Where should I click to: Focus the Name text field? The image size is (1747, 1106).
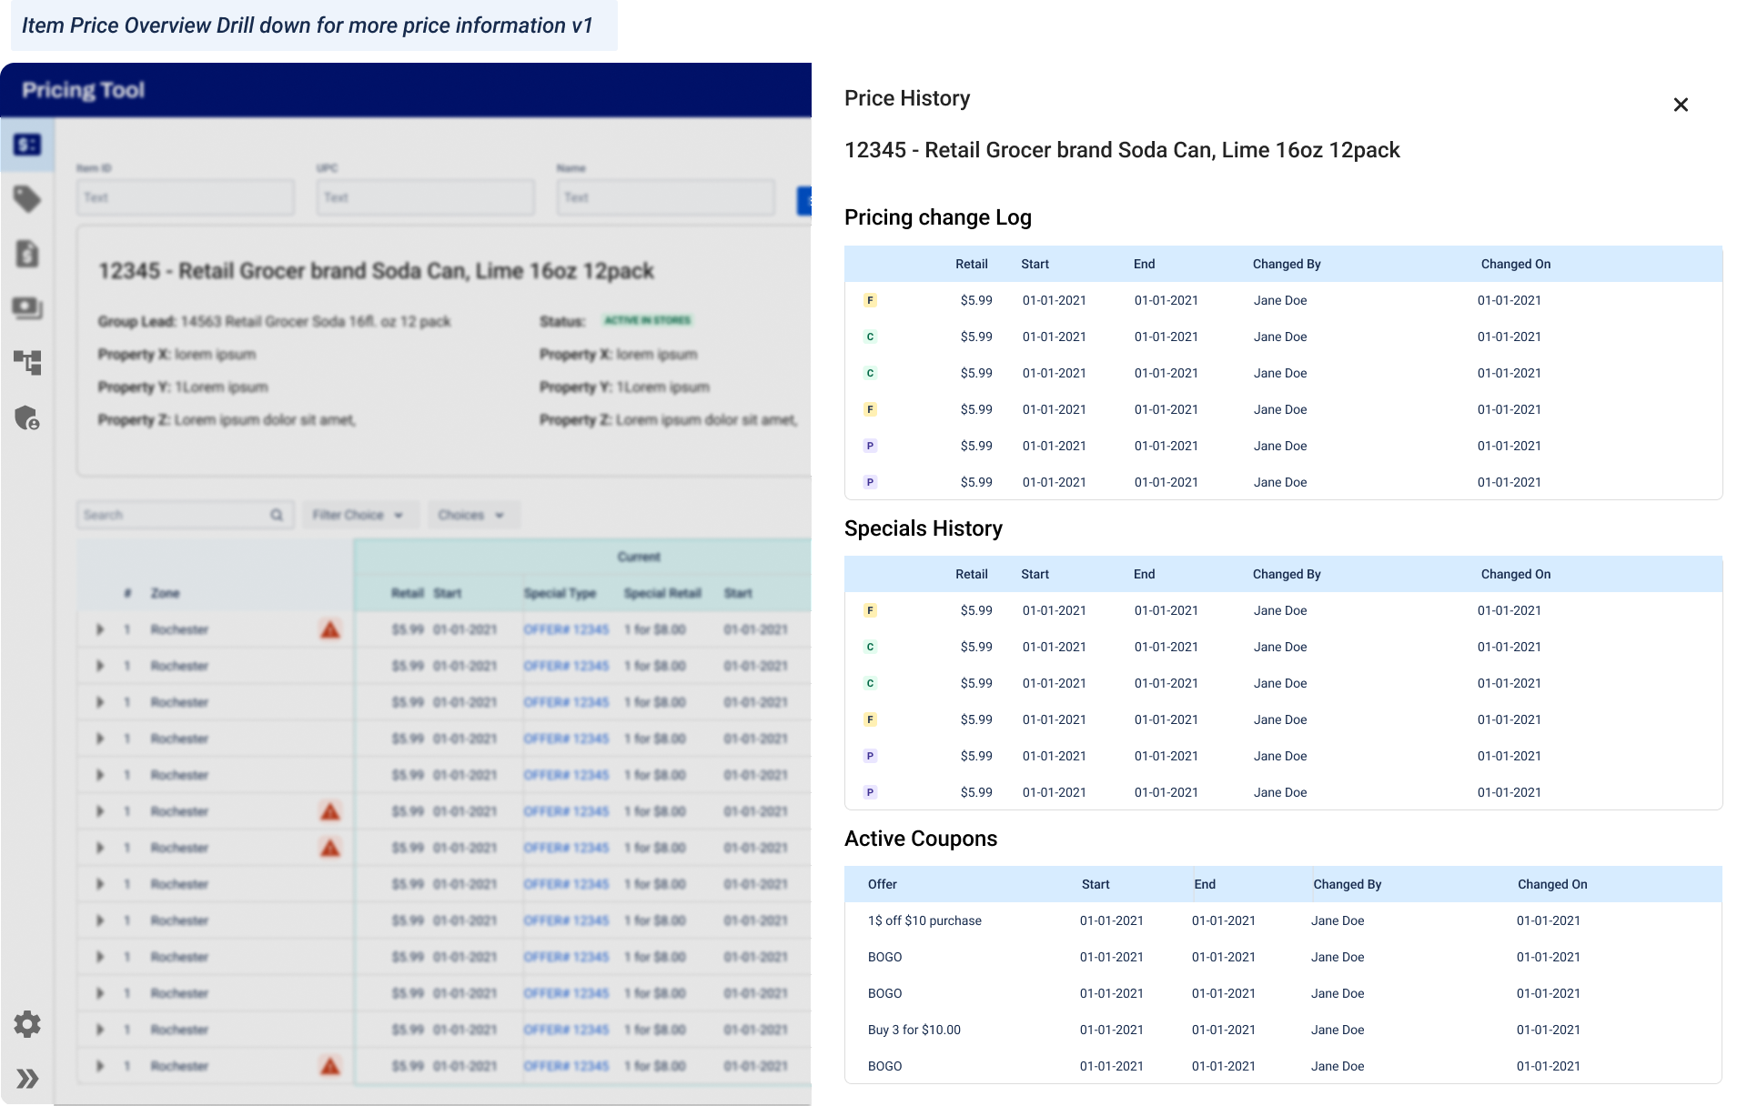[666, 197]
